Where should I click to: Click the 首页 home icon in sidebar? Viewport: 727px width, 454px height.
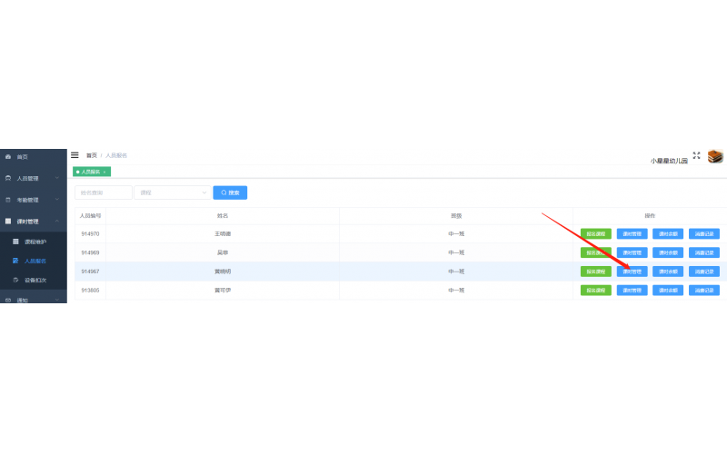(x=8, y=157)
